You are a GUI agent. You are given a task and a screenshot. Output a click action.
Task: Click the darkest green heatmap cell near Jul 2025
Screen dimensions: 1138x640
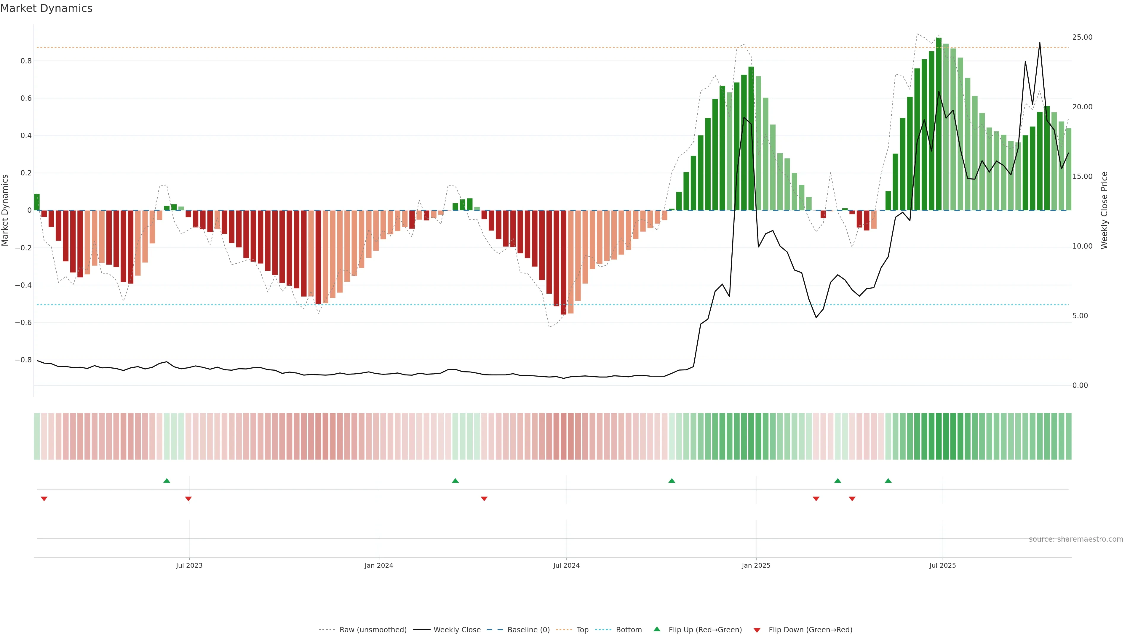[x=938, y=436]
